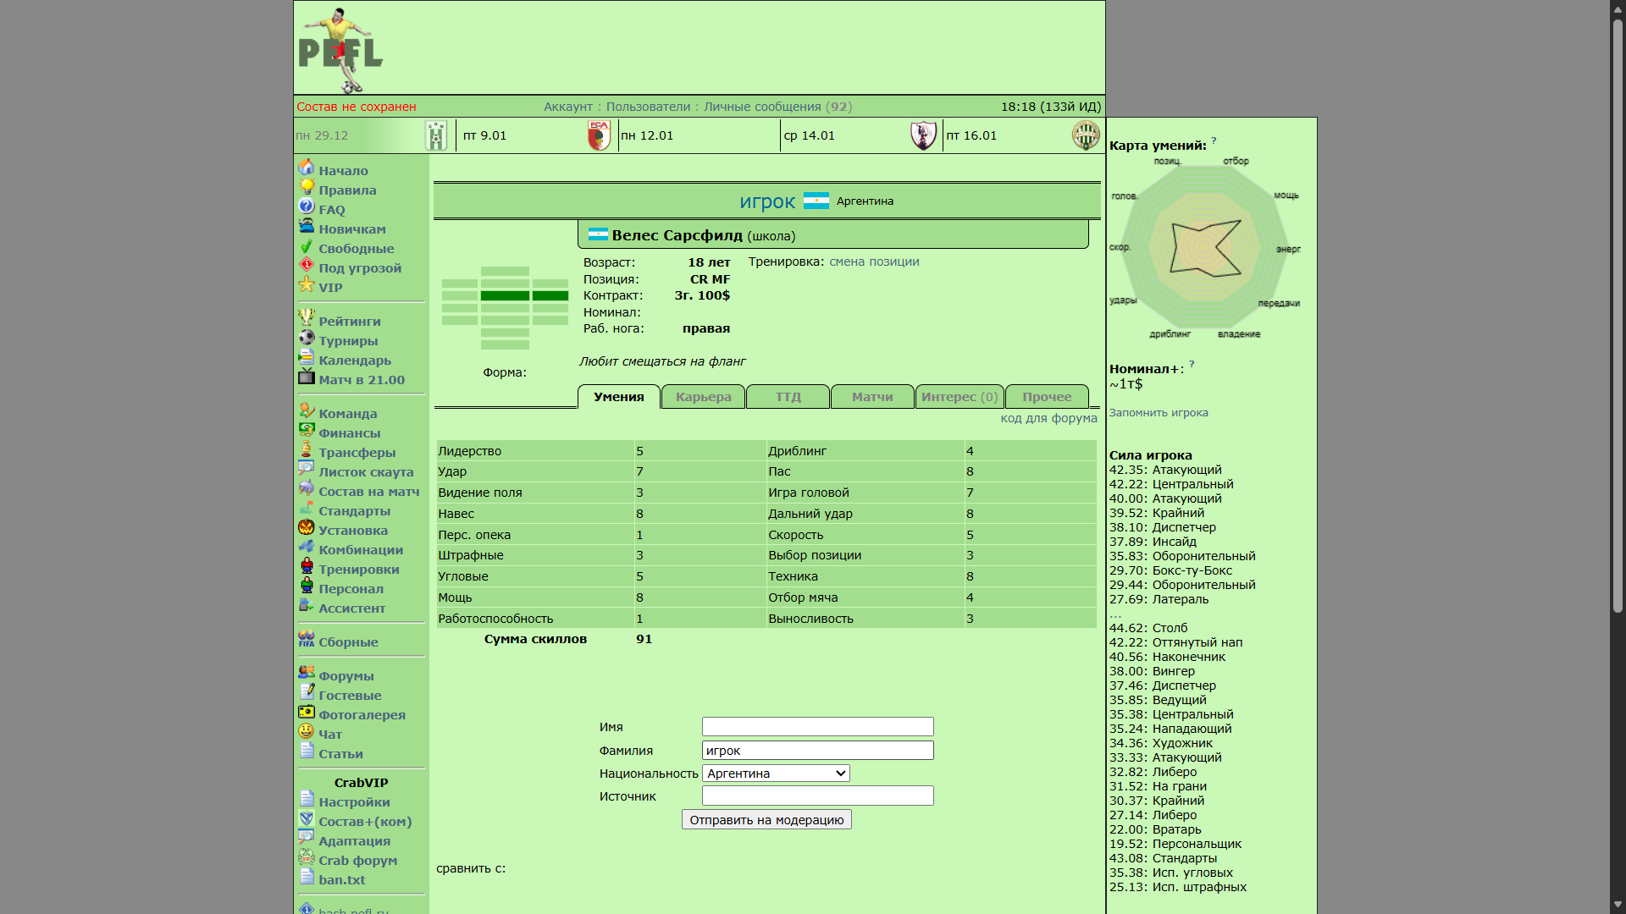Screen dimensions: 1626x914
Task: Click the house icon beside Начало
Action: point(306,168)
